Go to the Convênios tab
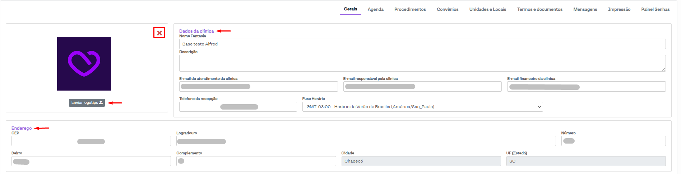Screen dimensions: 681x174 [448, 9]
